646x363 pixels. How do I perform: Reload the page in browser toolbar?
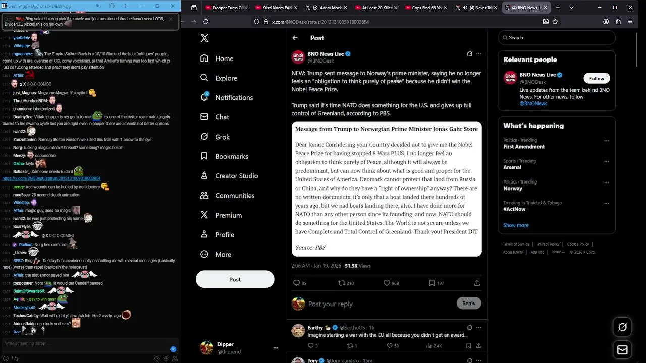(x=206, y=22)
